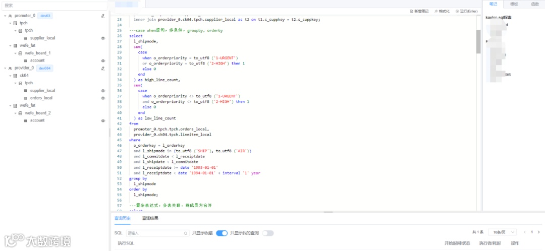Preview orders_local table
Screen dimensions: 545x251
[103, 98]
